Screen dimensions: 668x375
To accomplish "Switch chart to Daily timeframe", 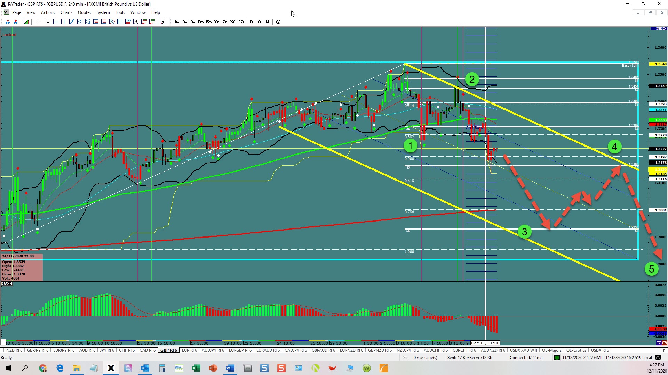I will (x=251, y=22).
